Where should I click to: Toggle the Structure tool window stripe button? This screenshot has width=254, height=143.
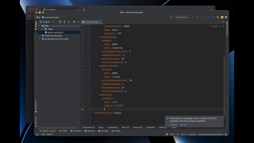[x=36, y=122]
